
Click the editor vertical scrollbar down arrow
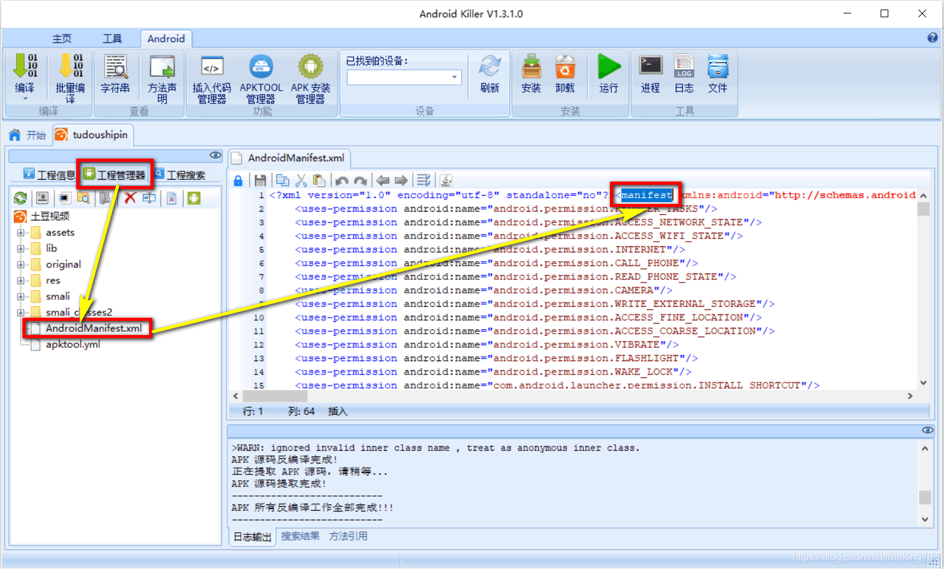pyautogui.click(x=924, y=383)
